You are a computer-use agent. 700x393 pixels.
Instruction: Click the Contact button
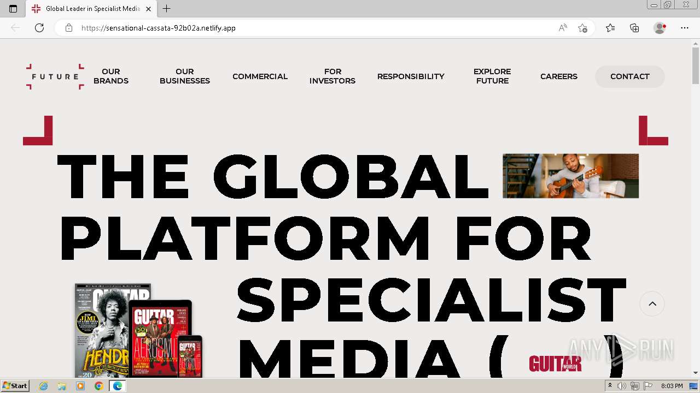(630, 76)
